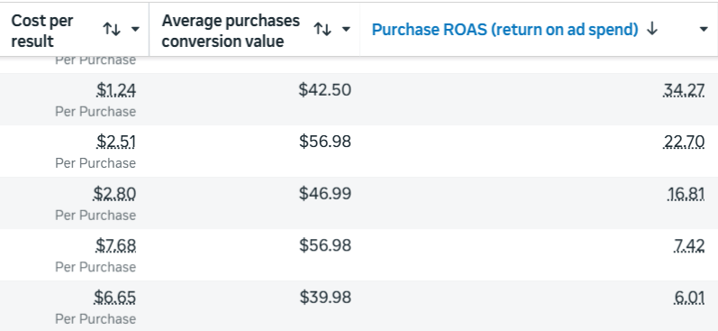Open the Cost per result column dropdown caret

tap(135, 30)
